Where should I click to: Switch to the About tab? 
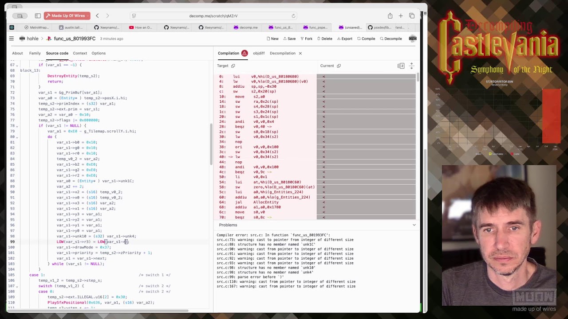pos(17,53)
